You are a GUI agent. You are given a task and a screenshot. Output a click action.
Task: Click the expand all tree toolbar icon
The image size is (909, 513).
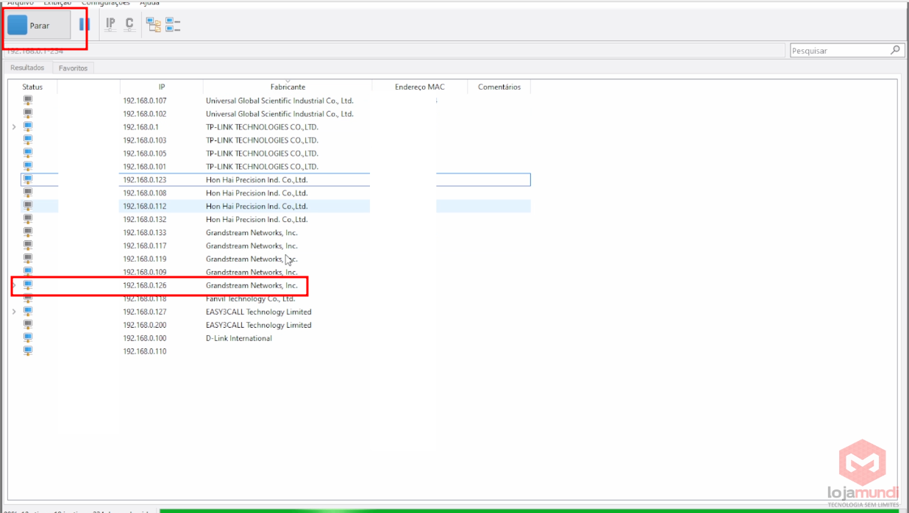[154, 25]
